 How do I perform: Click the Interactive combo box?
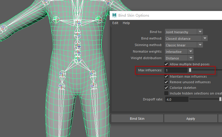click(176, 51)
